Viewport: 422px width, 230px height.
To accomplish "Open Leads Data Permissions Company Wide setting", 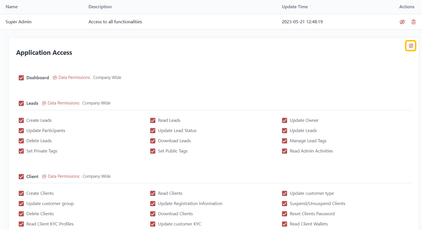I will [x=96, y=103].
